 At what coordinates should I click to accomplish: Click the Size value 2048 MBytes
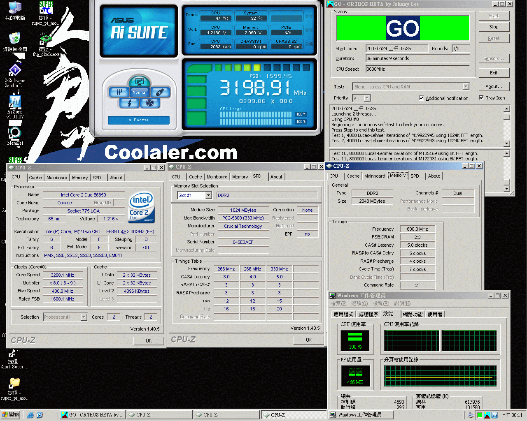click(372, 201)
